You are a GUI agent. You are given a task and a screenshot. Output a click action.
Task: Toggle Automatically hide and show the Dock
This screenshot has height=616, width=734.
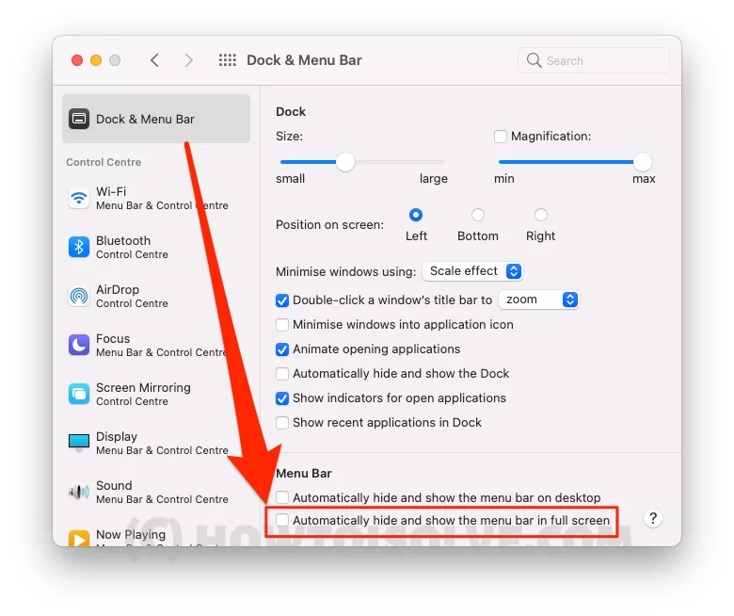(x=282, y=374)
